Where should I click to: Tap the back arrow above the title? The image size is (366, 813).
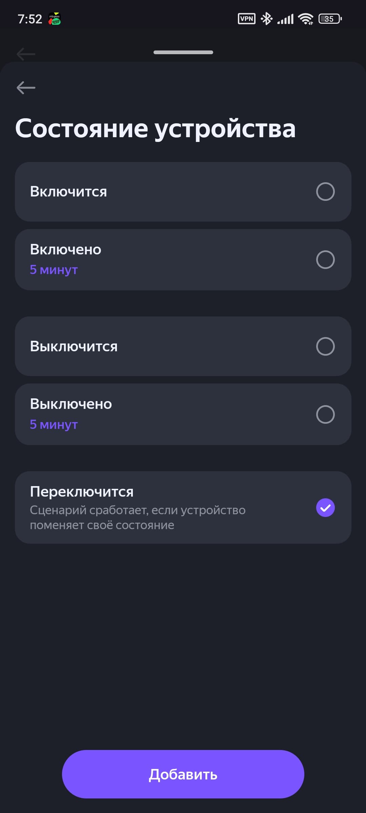click(26, 88)
